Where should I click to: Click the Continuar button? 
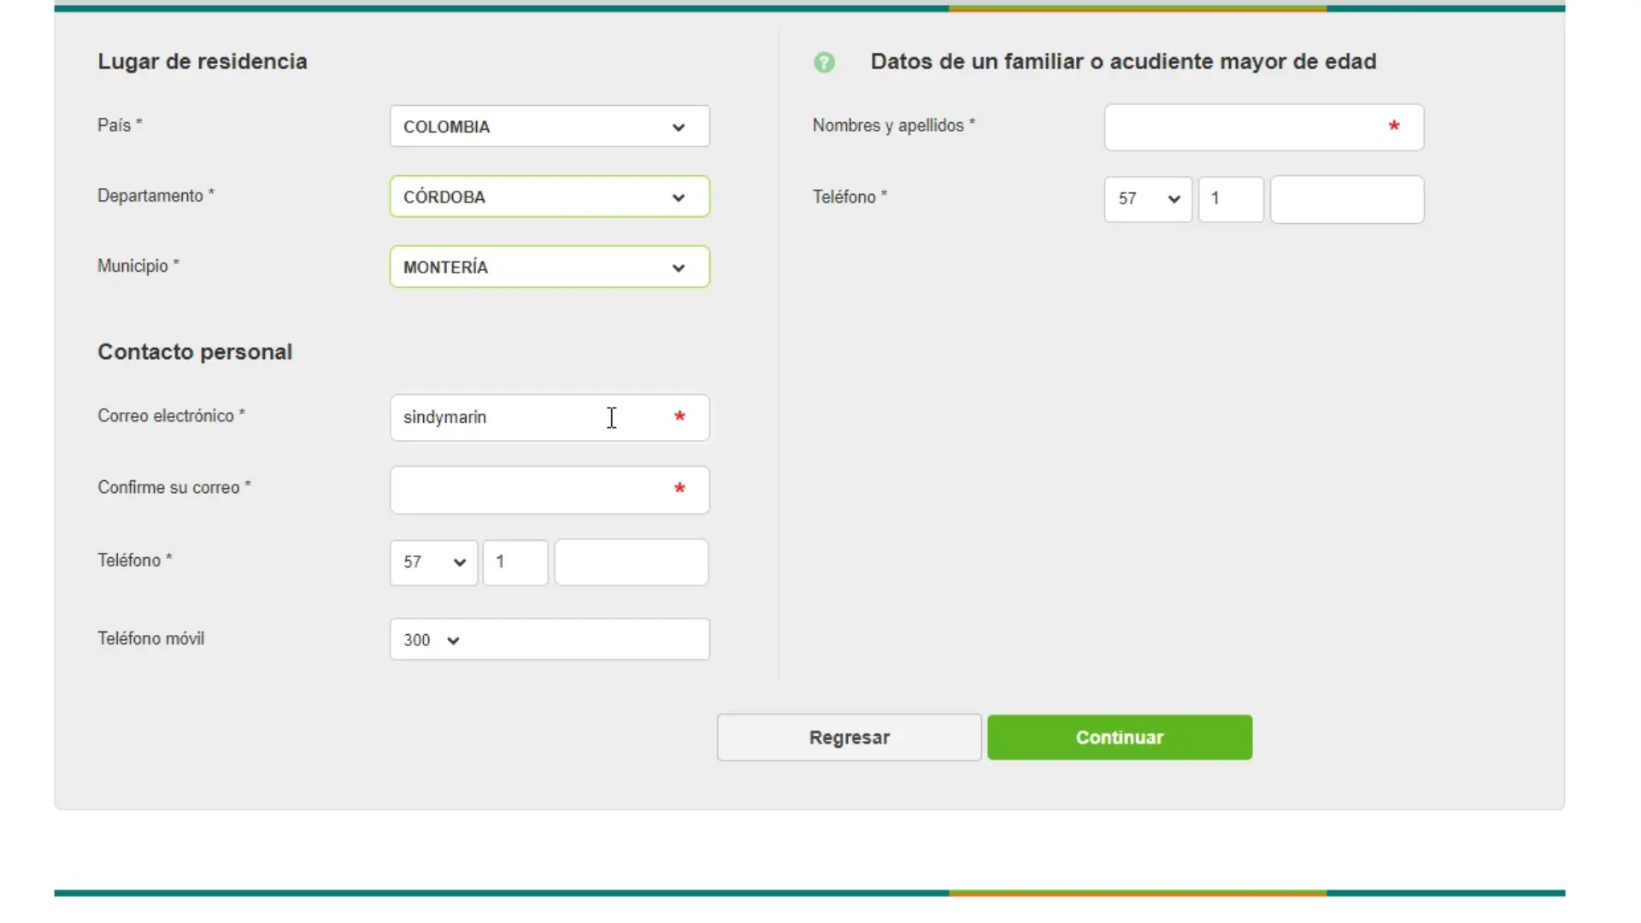tap(1120, 737)
